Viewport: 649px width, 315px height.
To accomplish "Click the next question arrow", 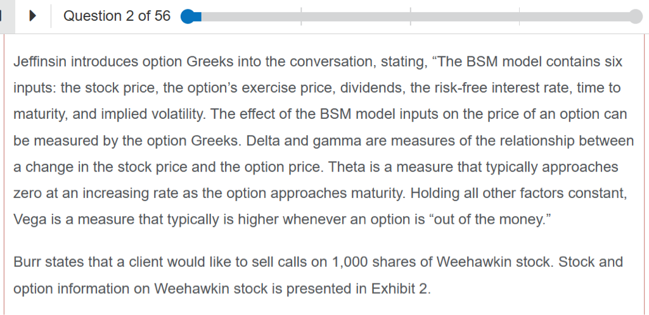I will [32, 16].
